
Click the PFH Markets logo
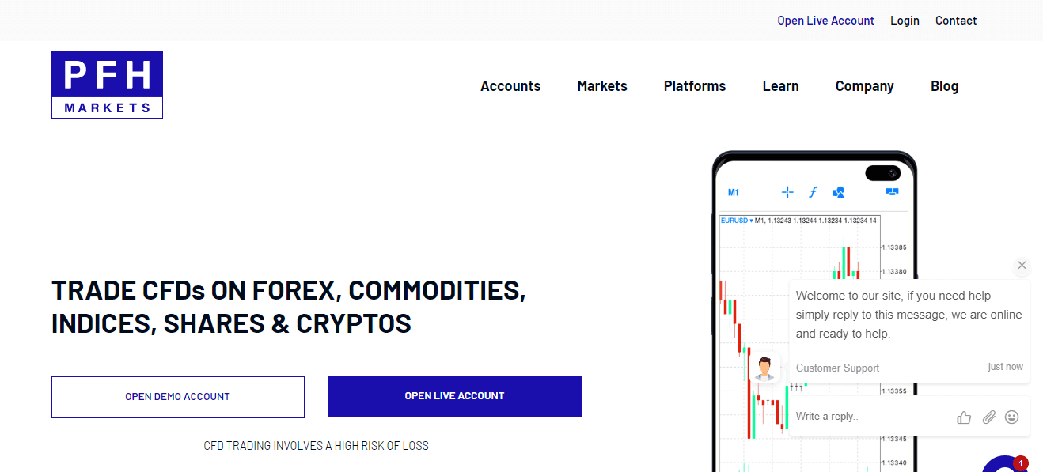(x=107, y=85)
